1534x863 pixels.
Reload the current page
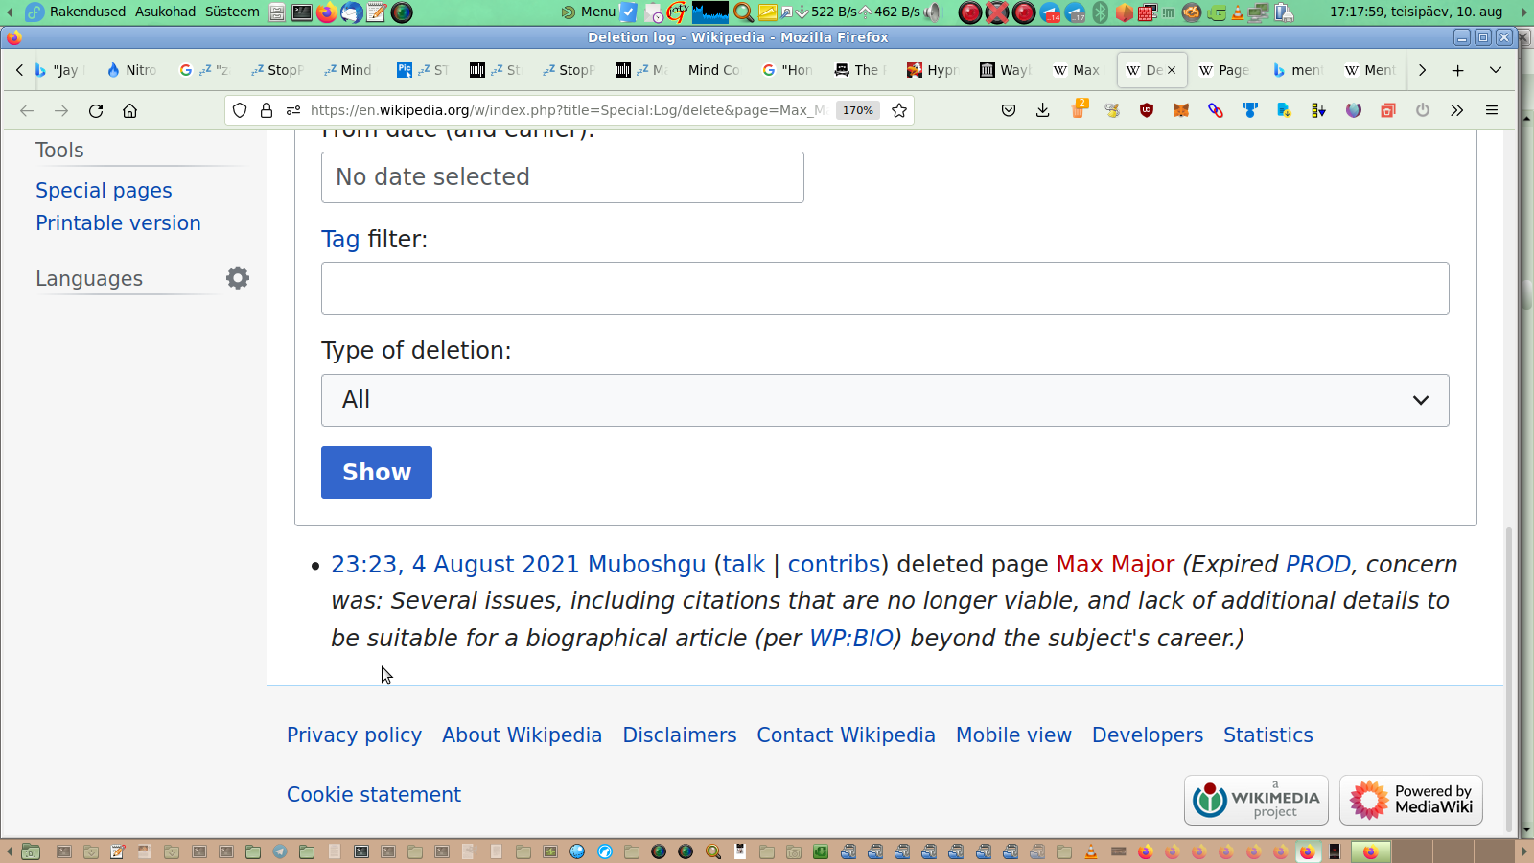point(96,110)
